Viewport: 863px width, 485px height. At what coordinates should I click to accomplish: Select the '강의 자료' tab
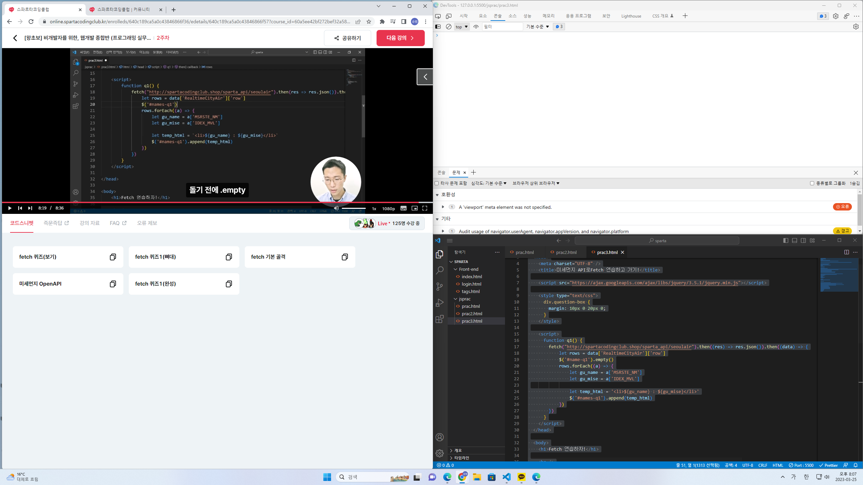pyautogui.click(x=90, y=223)
